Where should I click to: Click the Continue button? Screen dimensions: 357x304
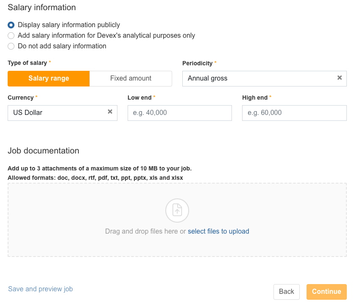pos(326,292)
